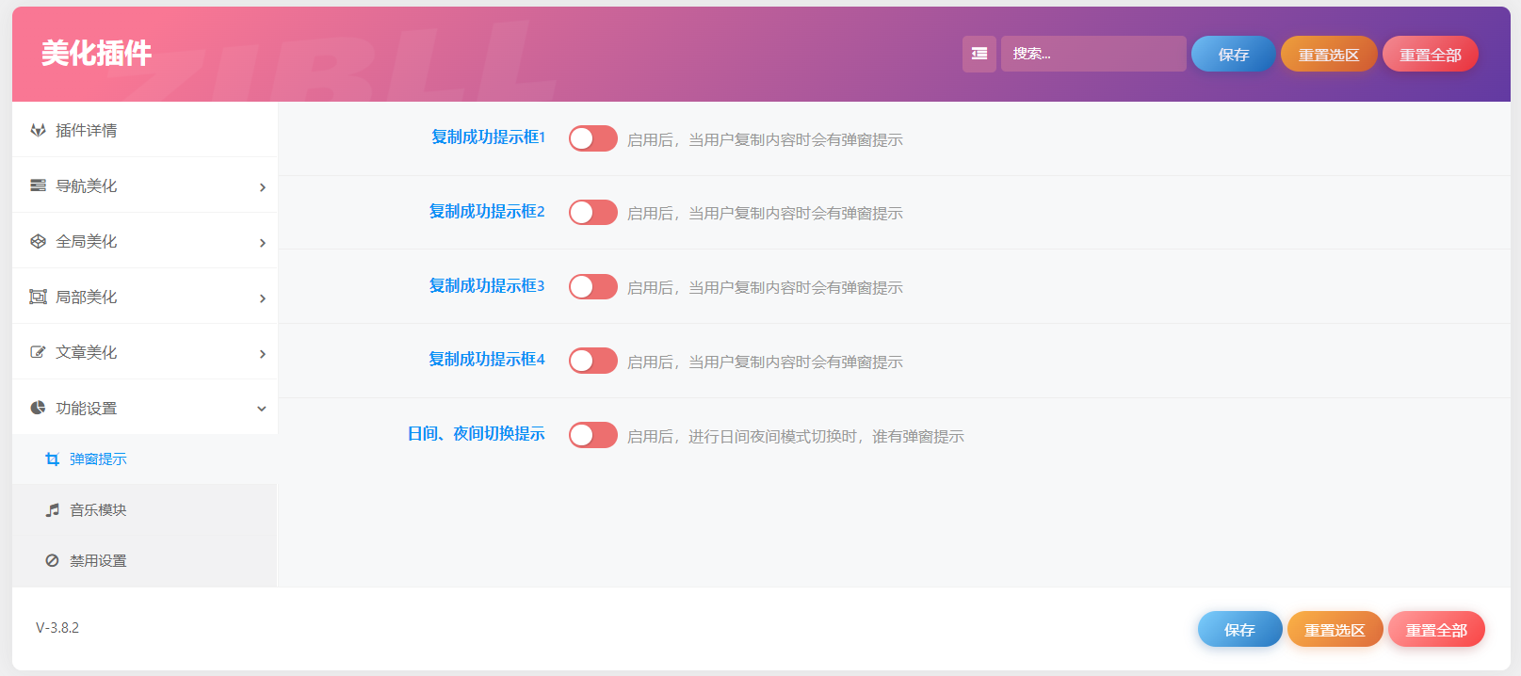Click the 功能设置 pie chart icon
Image resolution: width=1521 pixels, height=676 pixels.
coord(38,408)
